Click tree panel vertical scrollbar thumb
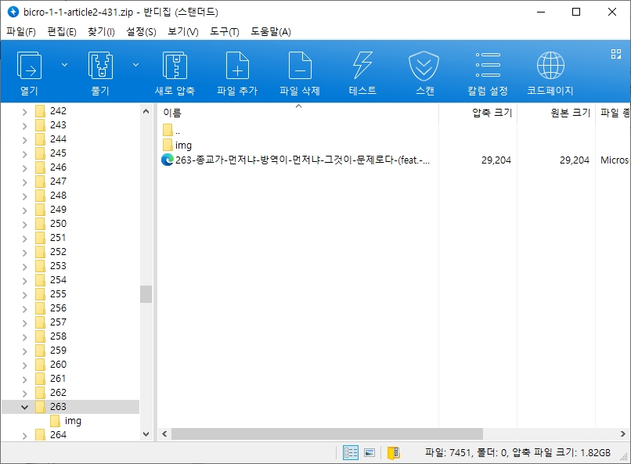Image resolution: width=631 pixels, height=464 pixels. [146, 294]
